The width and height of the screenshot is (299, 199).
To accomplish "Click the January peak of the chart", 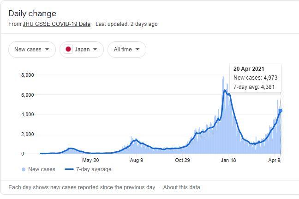I will [x=224, y=90].
